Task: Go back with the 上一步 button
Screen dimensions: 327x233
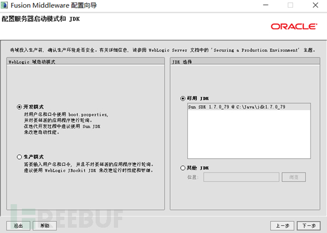Action: tap(282, 226)
